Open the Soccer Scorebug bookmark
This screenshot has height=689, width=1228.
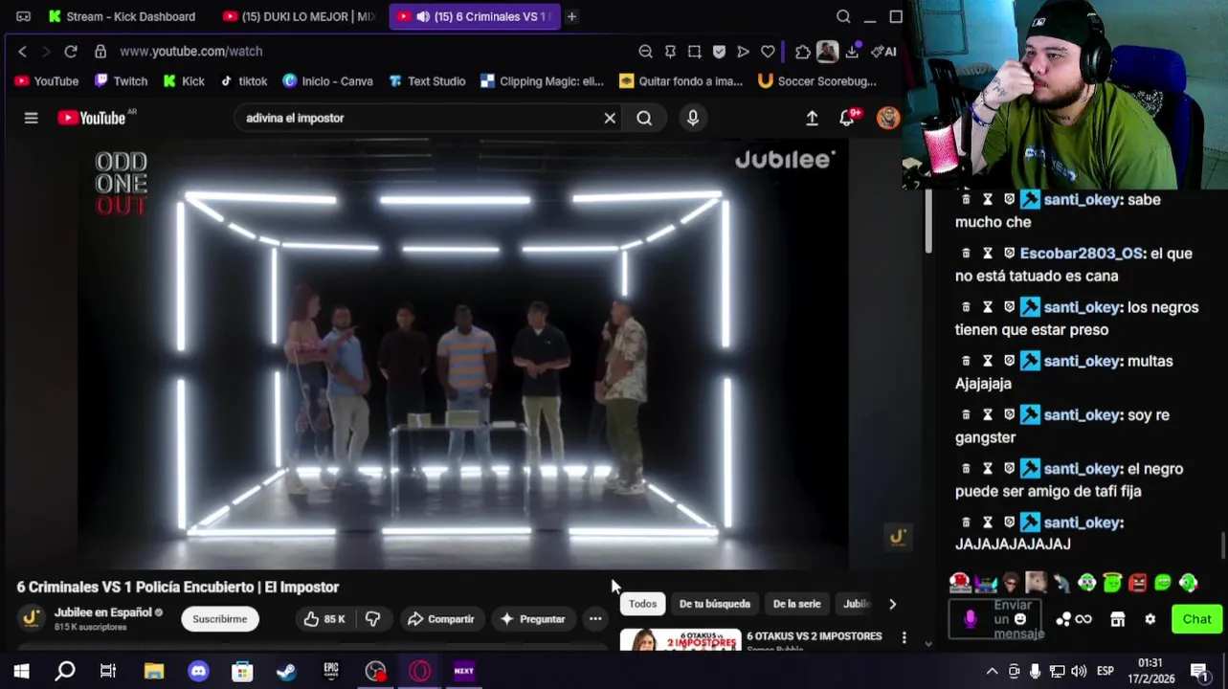click(x=817, y=81)
